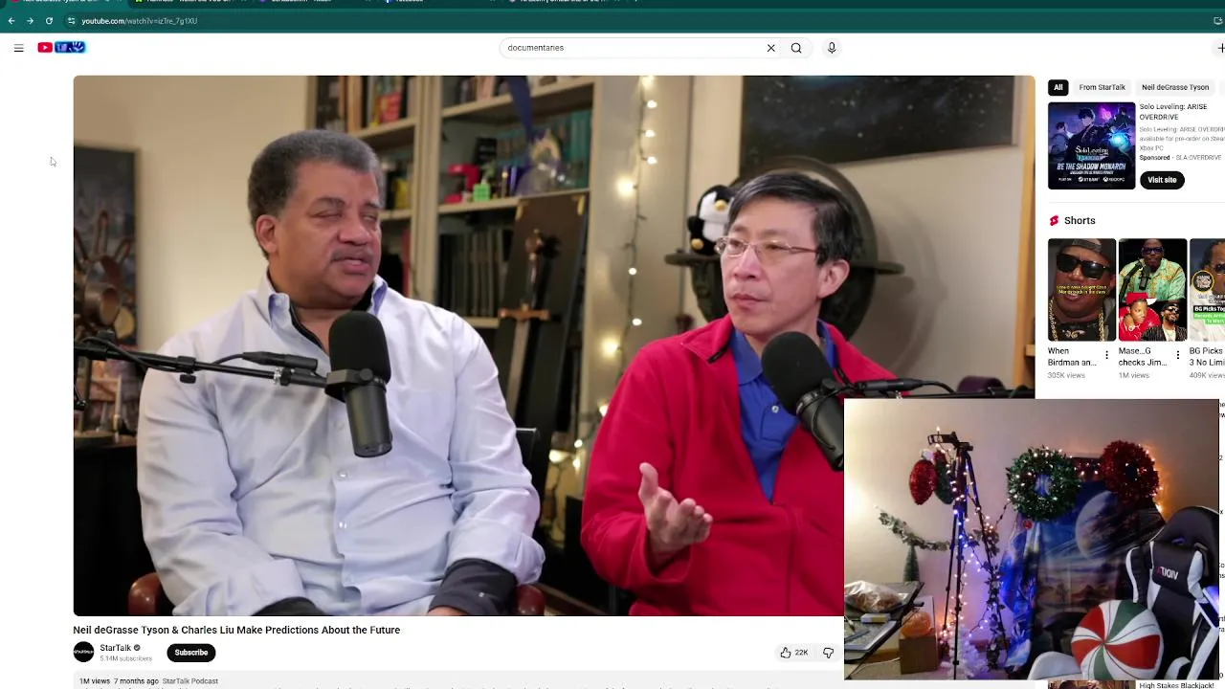Open site information icon in address bar
Viewport: 1225px width, 689px height.
pos(71,20)
